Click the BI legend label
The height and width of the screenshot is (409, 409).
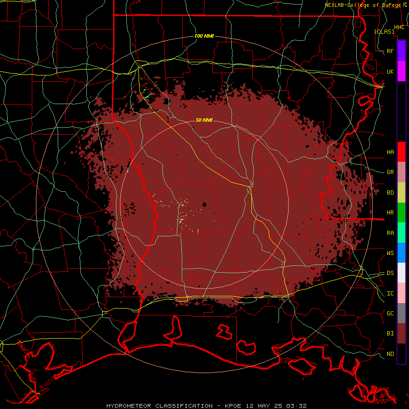tap(390, 334)
